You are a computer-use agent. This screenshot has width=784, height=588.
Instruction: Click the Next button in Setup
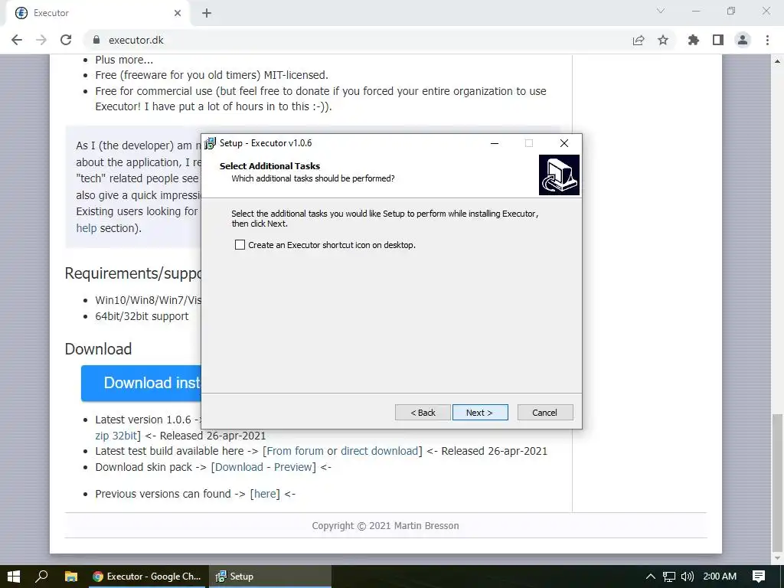pos(480,413)
